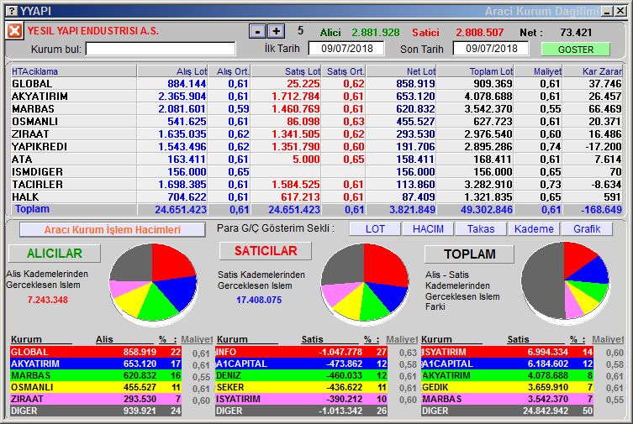
Task: Select the HALK row
Action: pyautogui.click(x=316, y=196)
